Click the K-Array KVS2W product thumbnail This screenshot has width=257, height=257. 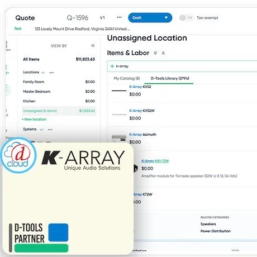click(119, 115)
